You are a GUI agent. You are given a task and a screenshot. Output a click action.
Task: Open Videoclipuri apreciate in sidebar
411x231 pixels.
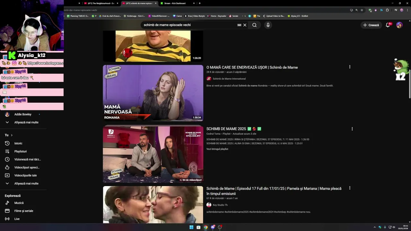(23, 167)
